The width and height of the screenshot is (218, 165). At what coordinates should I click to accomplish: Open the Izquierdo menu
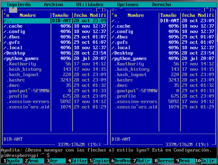pos(19,5)
